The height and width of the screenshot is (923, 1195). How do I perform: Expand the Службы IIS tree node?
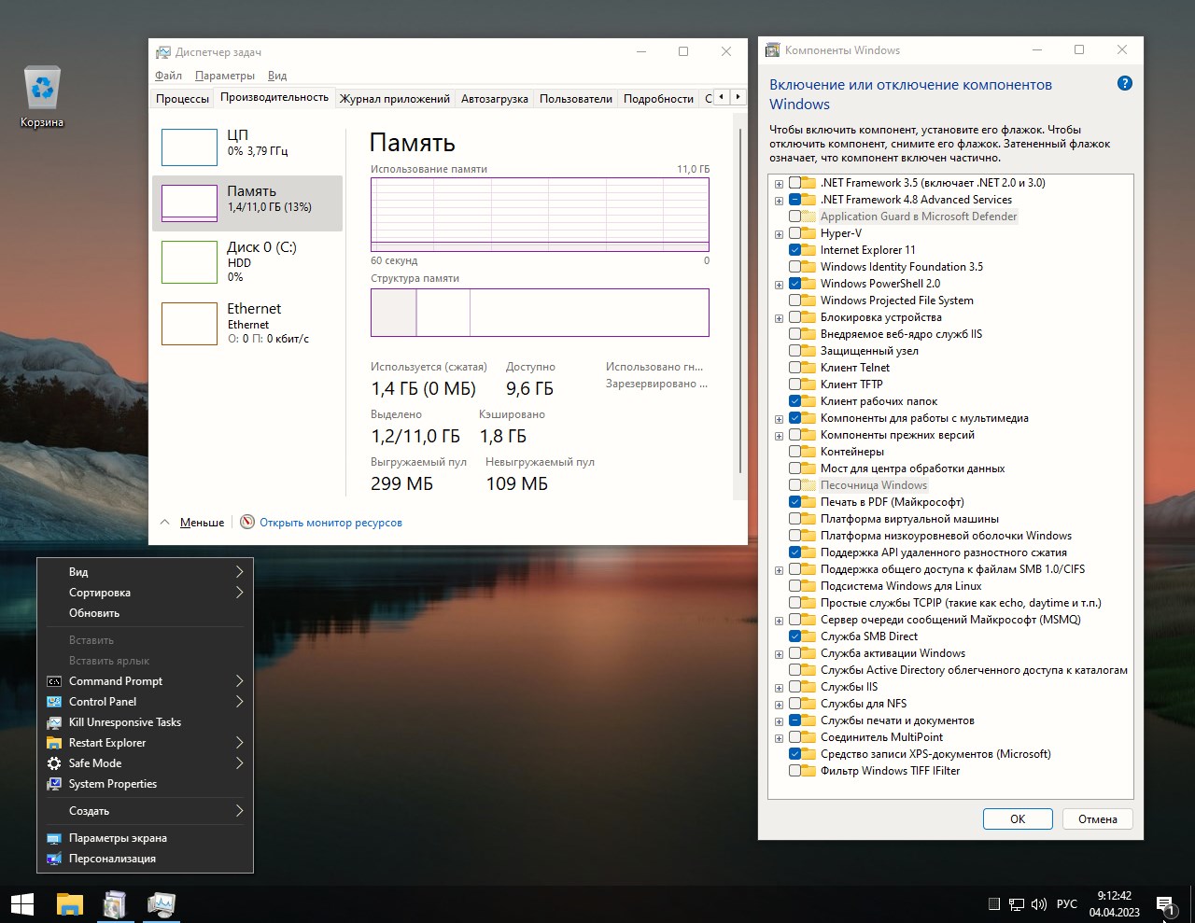coord(779,687)
